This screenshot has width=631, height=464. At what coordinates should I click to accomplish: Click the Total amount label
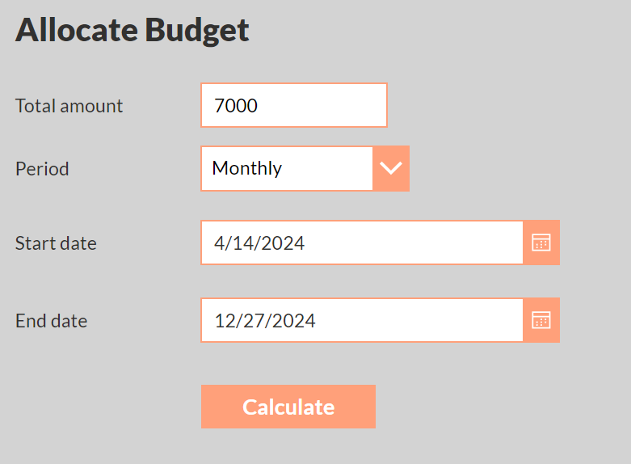(x=69, y=106)
